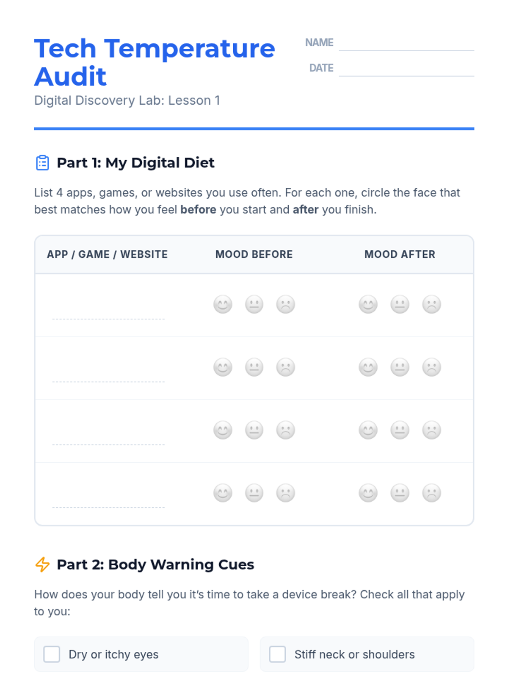The image size is (508, 678).
Task: Click the Tech Temperature Audit title
Action: point(155,62)
